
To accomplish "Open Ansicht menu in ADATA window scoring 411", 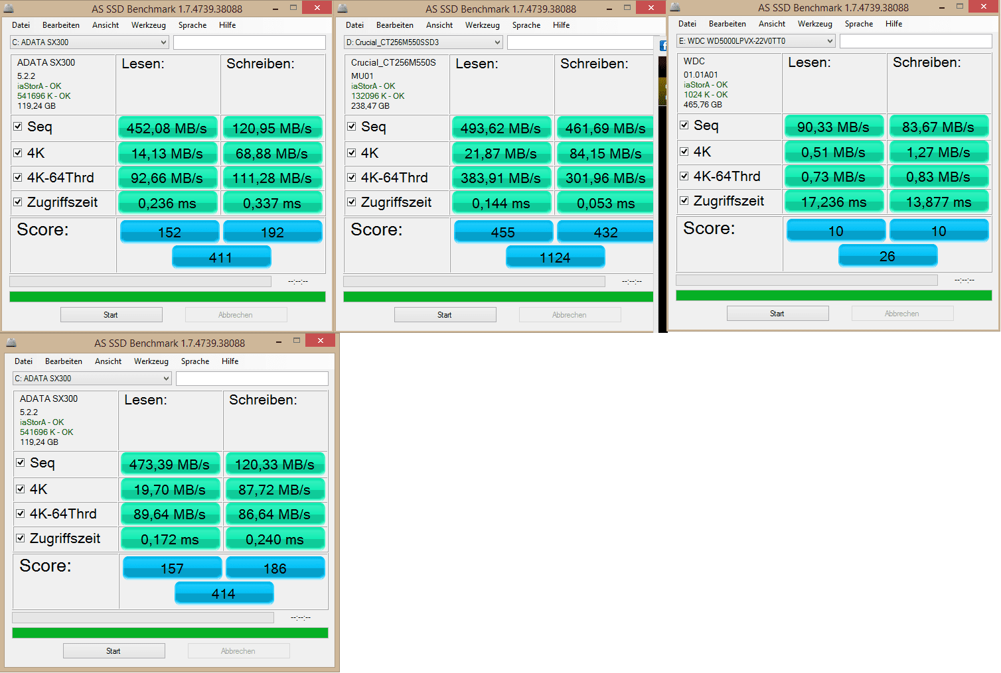I will pyautogui.click(x=106, y=25).
